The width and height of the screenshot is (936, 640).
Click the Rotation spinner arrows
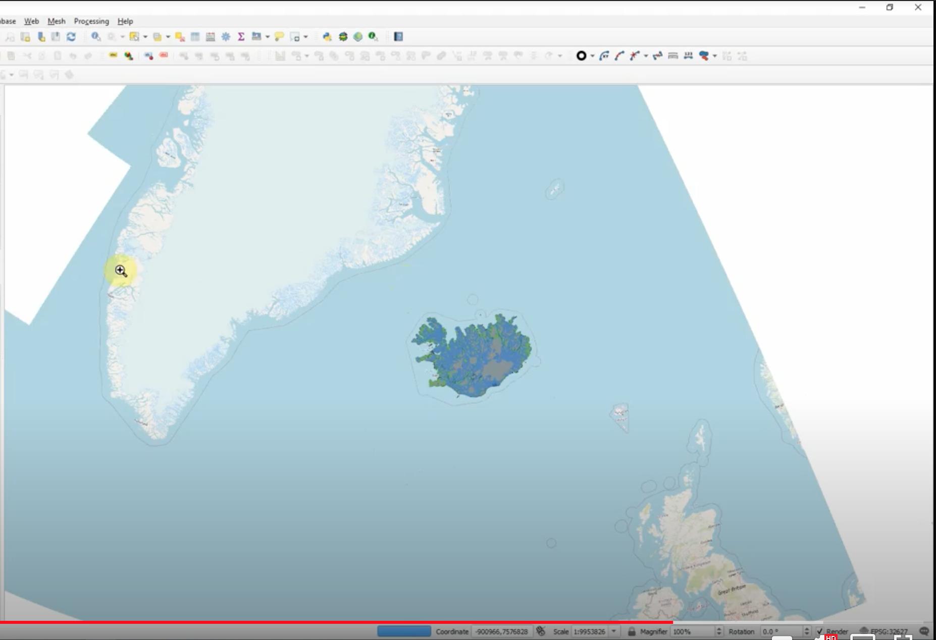point(807,631)
